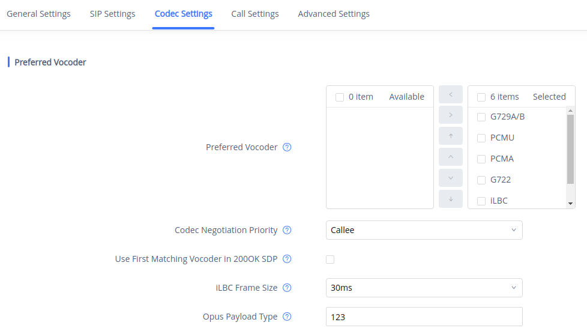This screenshot has height=334, width=587.
Task: Open the Advanced Settings tab
Action: (x=334, y=14)
